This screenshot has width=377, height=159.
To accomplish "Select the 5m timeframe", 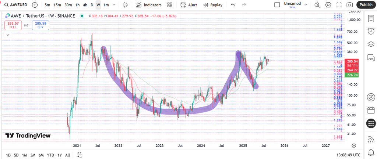I will point(47,5).
